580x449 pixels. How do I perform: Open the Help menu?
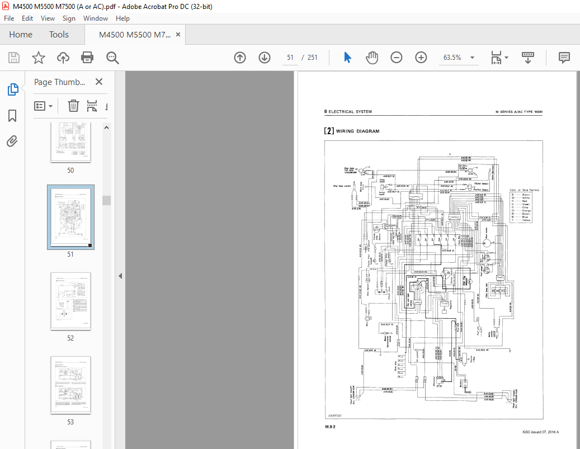(x=122, y=18)
